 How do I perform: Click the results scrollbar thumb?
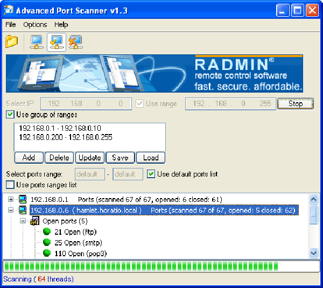(313, 214)
